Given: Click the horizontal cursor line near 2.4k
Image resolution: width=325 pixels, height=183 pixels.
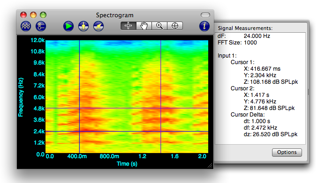Looking at the screenshot, I should click(x=127, y=132).
